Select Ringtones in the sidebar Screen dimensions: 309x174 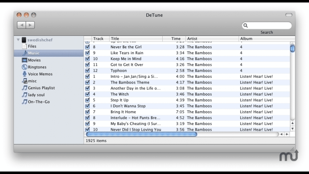[37, 67]
